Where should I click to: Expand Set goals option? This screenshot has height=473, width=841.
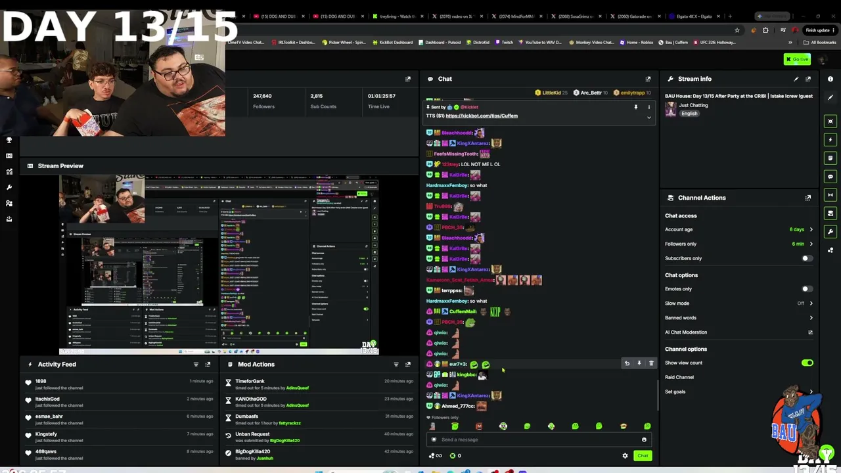pyautogui.click(x=739, y=392)
